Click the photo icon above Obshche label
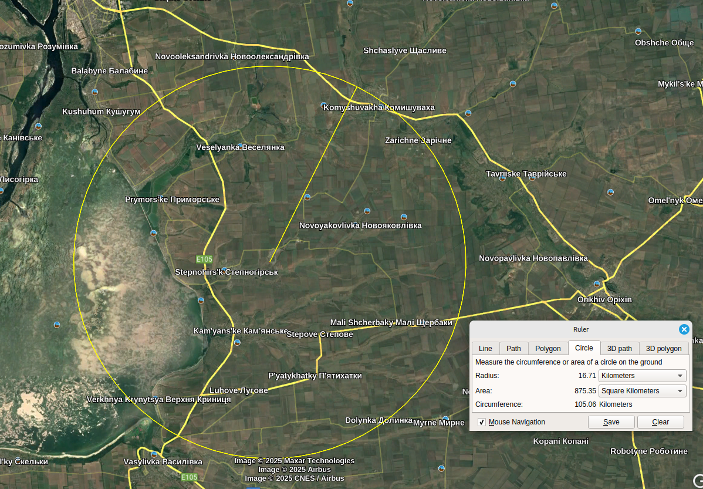Viewport: 703px width, 489px height. point(638,31)
